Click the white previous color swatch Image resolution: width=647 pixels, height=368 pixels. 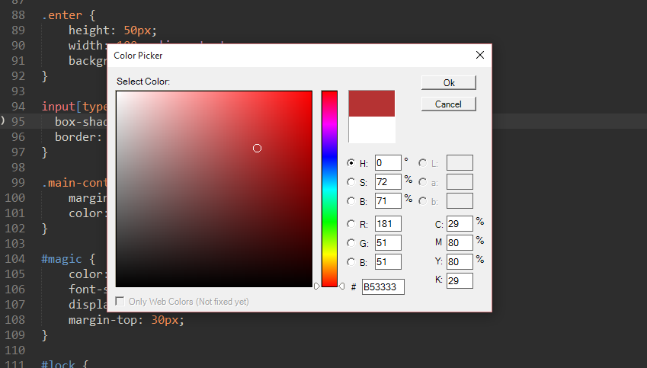coord(371,130)
